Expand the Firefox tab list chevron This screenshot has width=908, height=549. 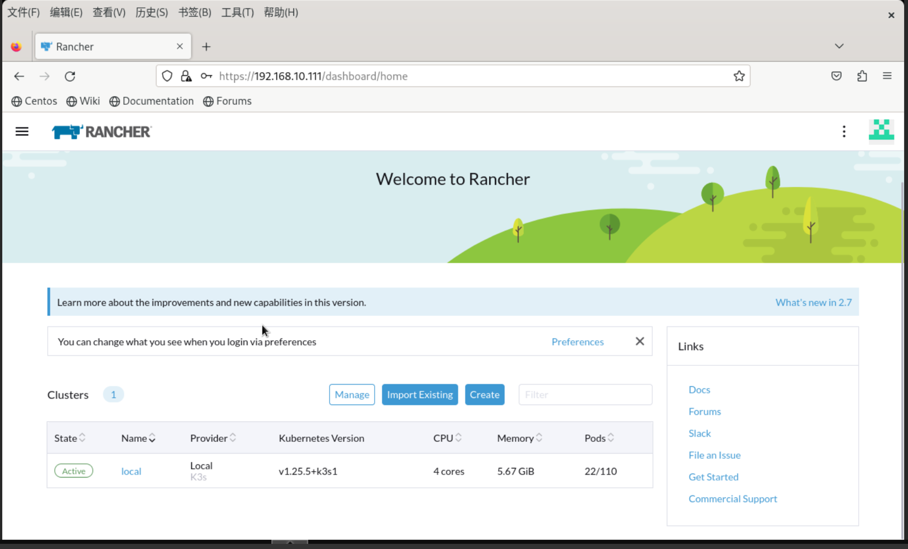click(839, 46)
